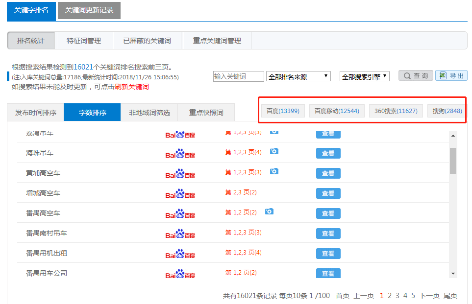Open the snapshot camera icon for 黄埔高空车

274,171
